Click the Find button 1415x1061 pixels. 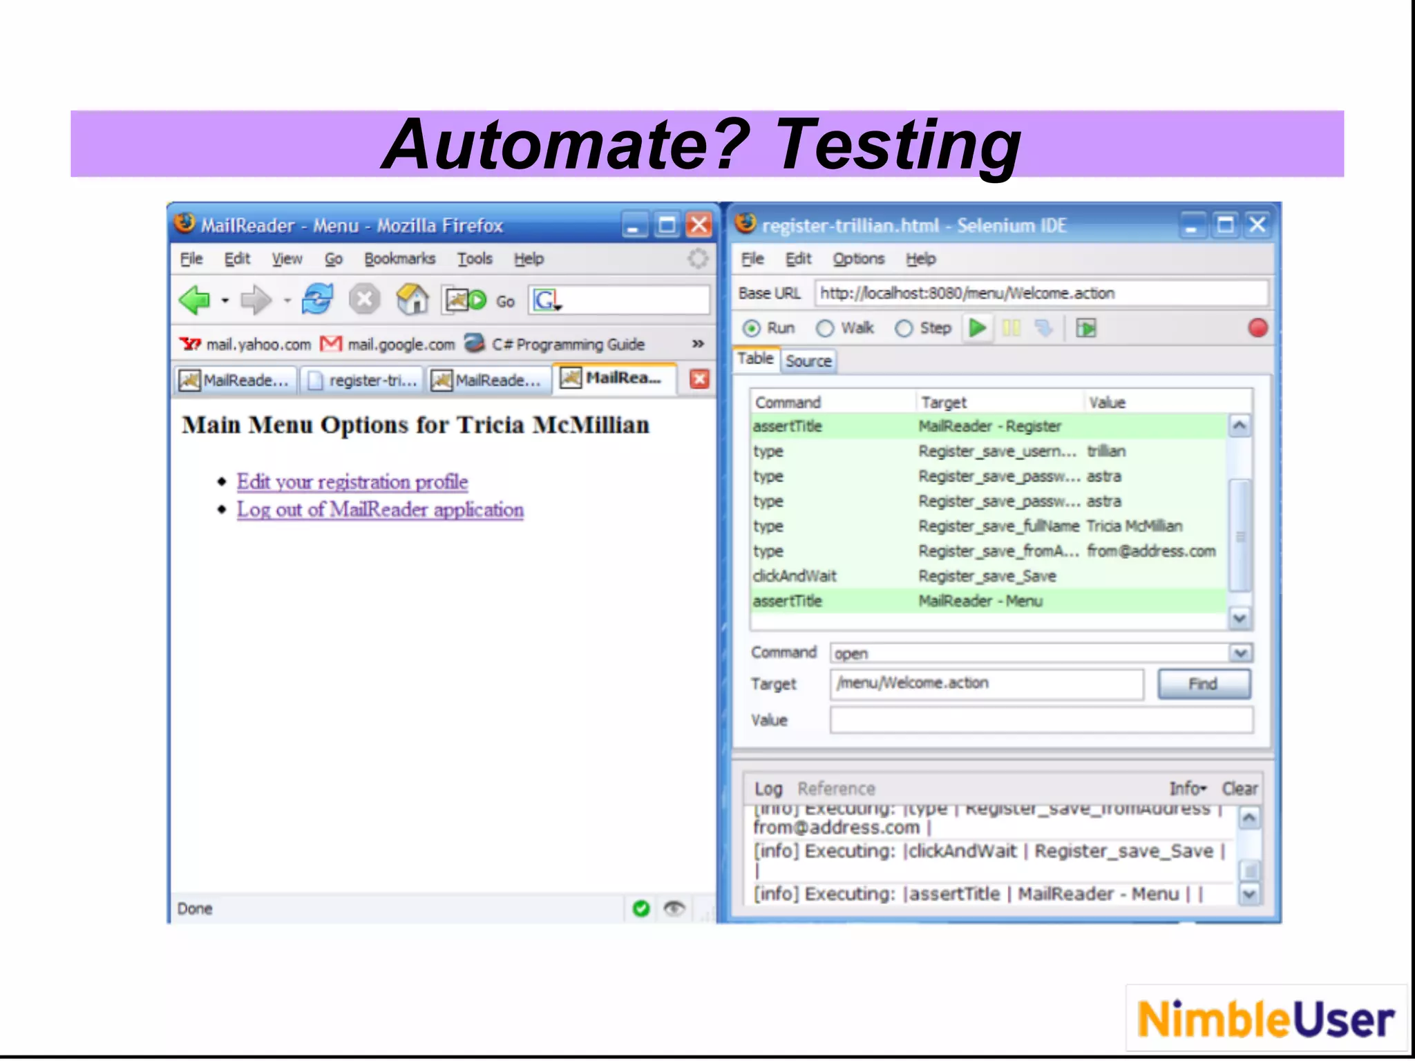click(1204, 684)
